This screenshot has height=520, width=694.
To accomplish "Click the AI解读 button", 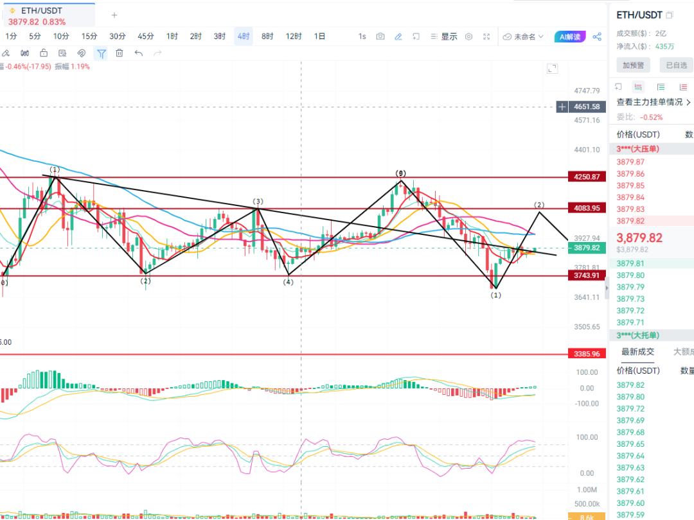I will click(570, 37).
